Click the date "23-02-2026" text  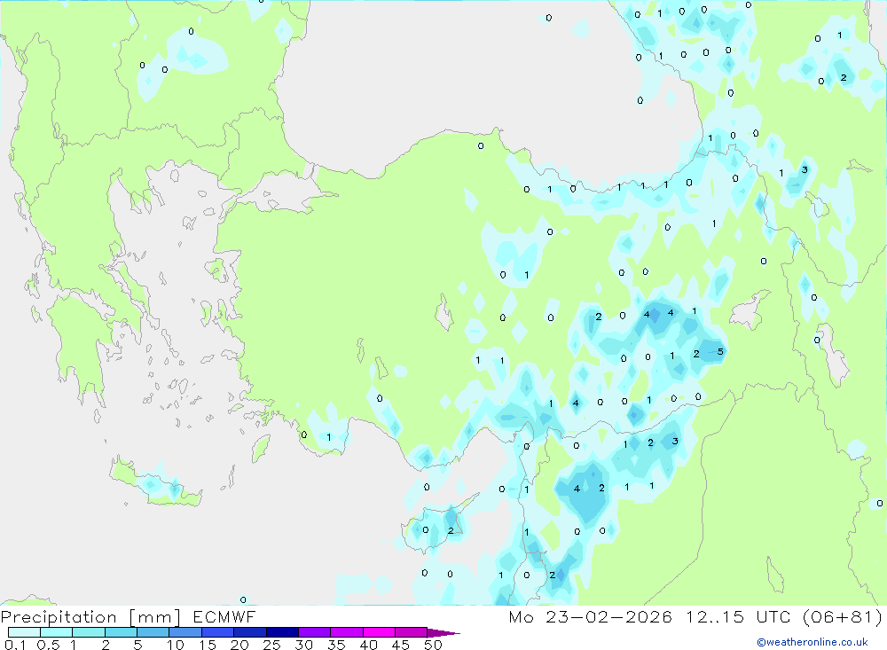(608, 616)
